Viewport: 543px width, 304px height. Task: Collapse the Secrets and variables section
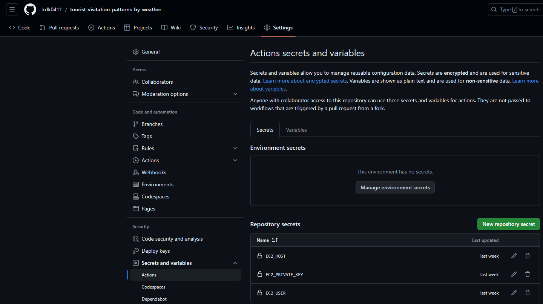pos(235,263)
